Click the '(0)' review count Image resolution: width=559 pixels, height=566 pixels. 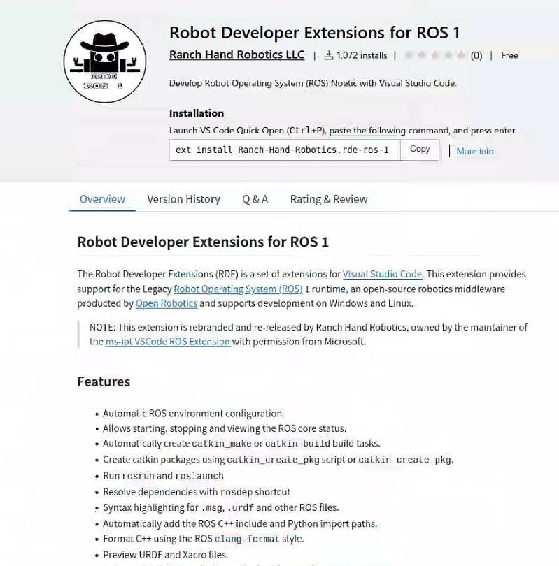coord(476,55)
